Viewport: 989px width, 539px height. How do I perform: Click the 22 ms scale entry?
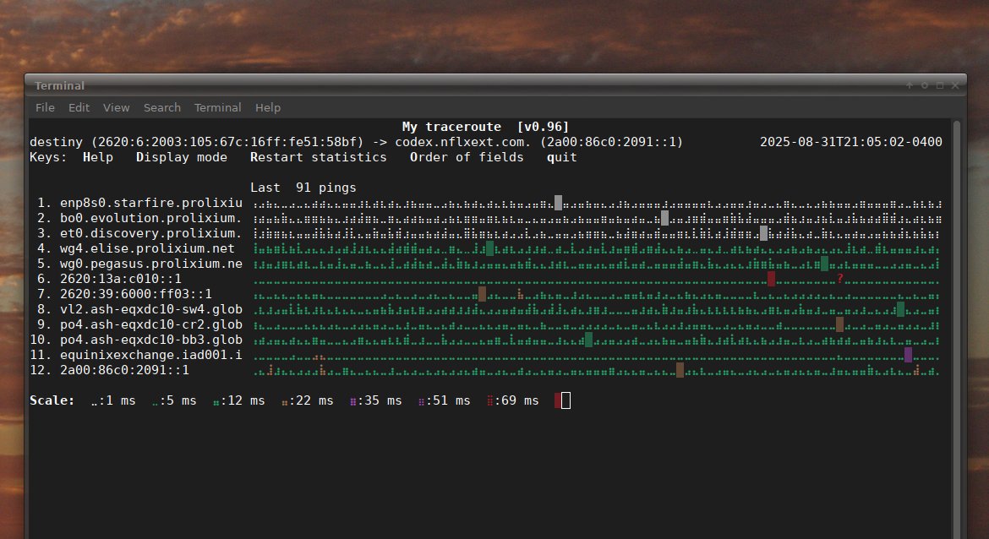[307, 400]
